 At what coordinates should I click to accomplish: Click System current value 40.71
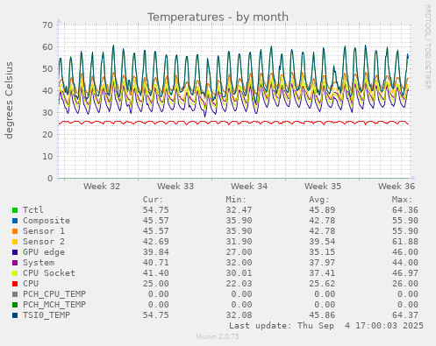[x=156, y=263]
